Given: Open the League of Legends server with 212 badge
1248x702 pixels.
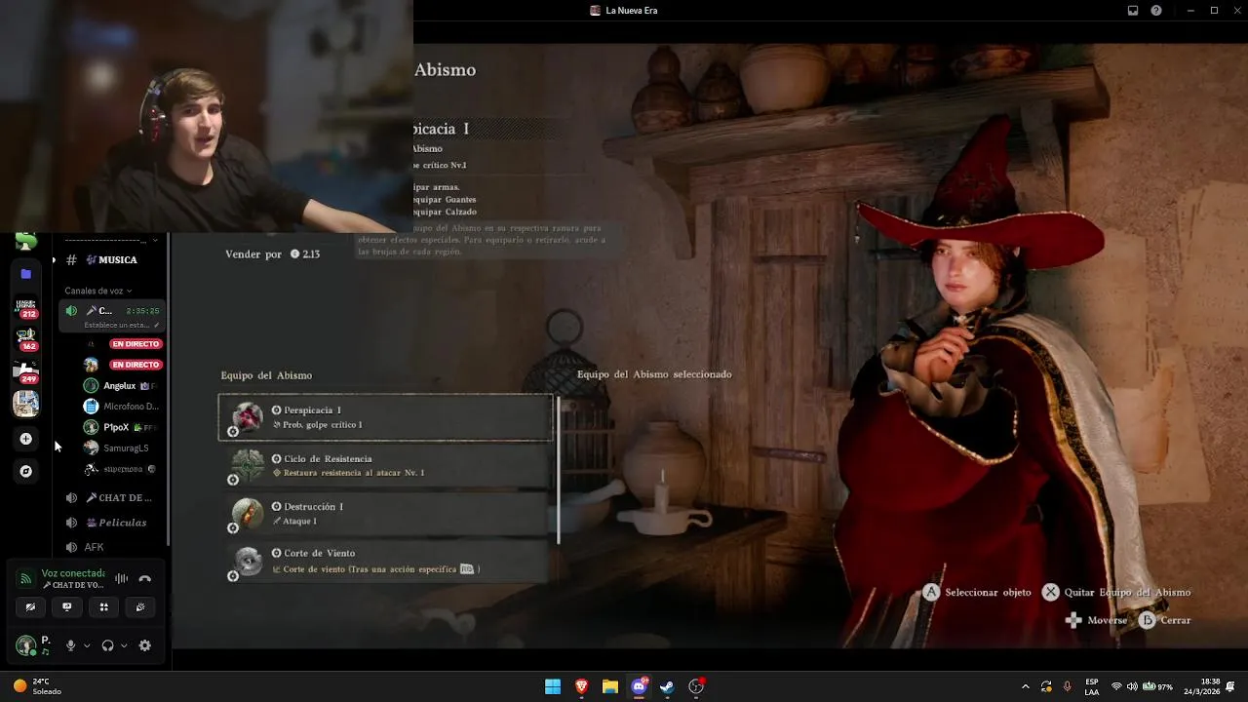Looking at the screenshot, I should pyautogui.click(x=25, y=307).
